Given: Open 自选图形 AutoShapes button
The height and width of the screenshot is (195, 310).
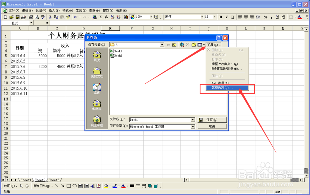Looking at the screenshot, I should 42,186.
